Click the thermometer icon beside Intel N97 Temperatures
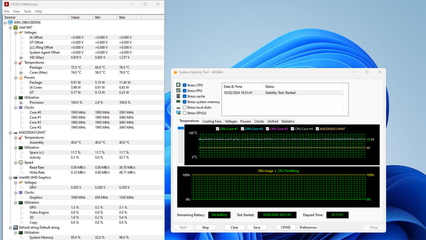 tap(21, 62)
